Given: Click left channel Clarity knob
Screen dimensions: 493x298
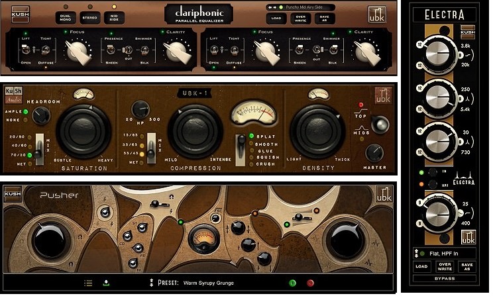Looking at the screenshot, I should tap(176, 51).
